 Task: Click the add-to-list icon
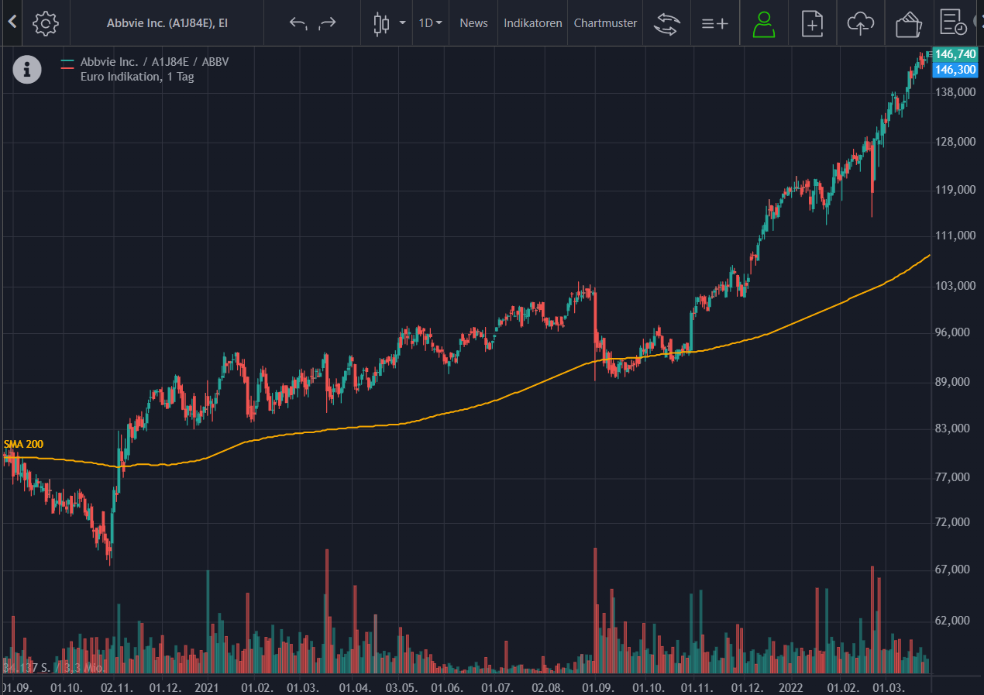click(x=714, y=23)
